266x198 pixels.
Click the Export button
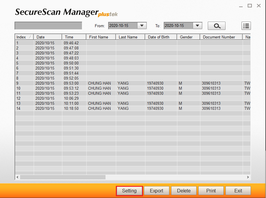[157, 191]
